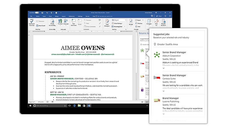Click the resume email and LinkedIn link line

coord(83,54)
